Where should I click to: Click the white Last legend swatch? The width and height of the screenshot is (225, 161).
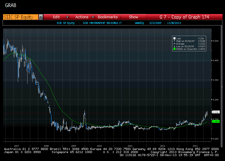pyautogui.click(x=174, y=38)
